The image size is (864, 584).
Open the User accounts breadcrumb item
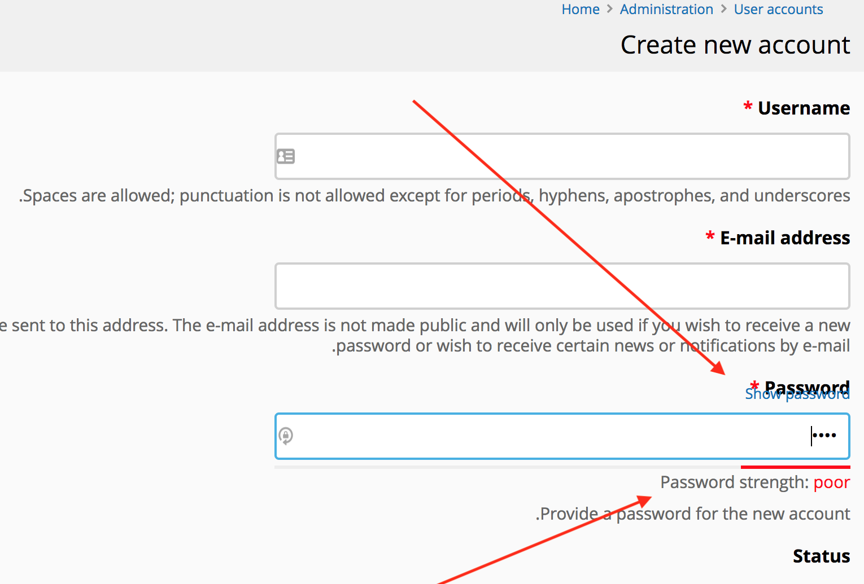(778, 9)
